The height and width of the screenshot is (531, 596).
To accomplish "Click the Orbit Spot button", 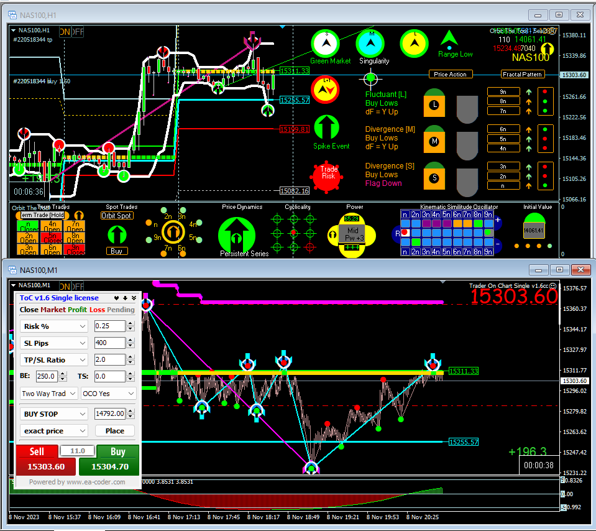I will tap(116, 216).
